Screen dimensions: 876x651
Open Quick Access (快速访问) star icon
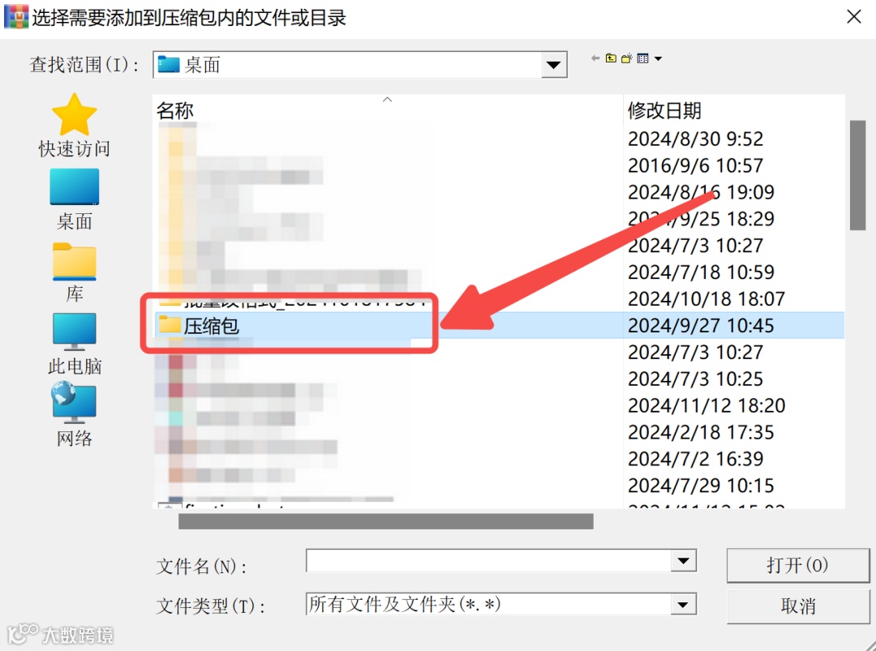(75, 114)
